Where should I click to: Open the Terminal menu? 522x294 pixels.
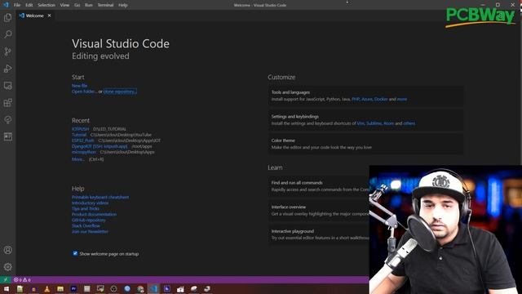105,5
